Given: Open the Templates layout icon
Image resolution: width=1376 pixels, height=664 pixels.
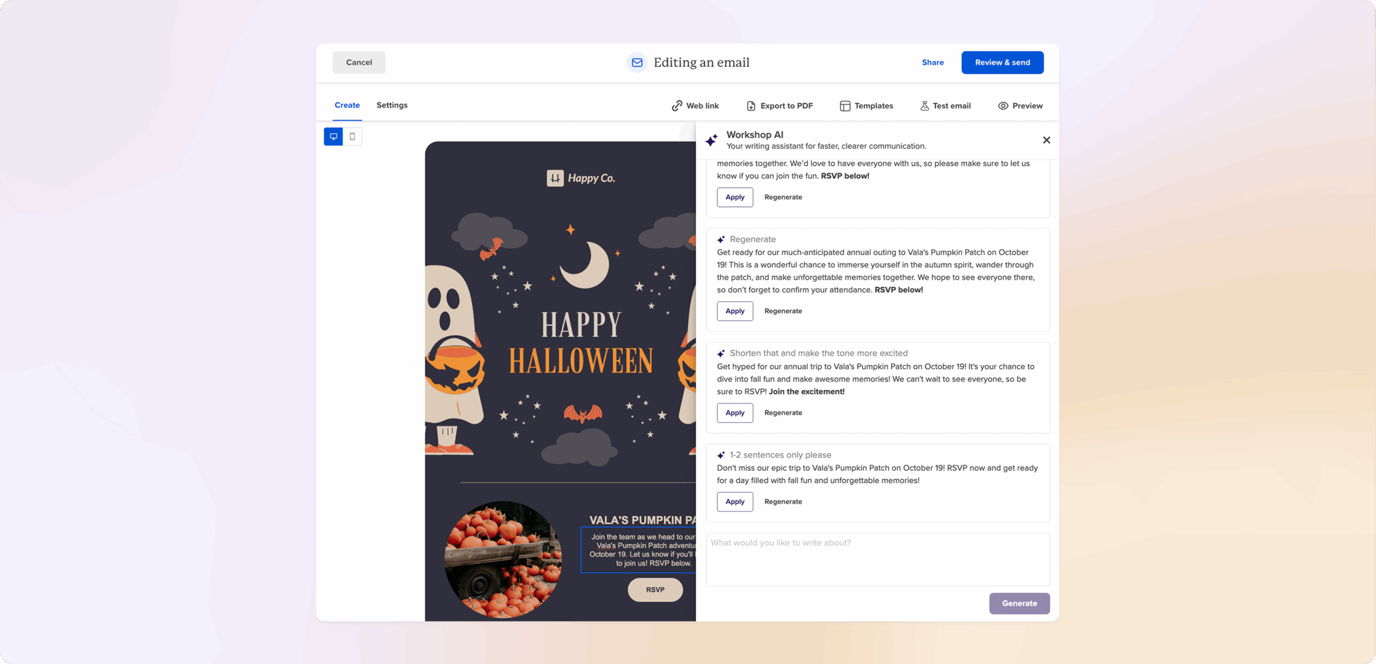Looking at the screenshot, I should pos(845,106).
